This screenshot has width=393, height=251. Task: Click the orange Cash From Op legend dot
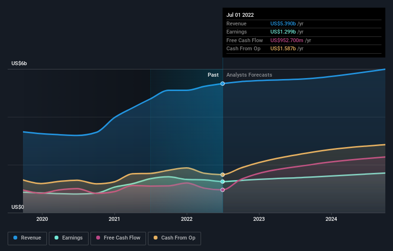tap(156, 238)
